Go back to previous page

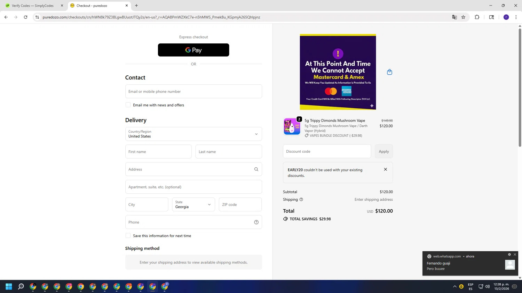(6, 17)
